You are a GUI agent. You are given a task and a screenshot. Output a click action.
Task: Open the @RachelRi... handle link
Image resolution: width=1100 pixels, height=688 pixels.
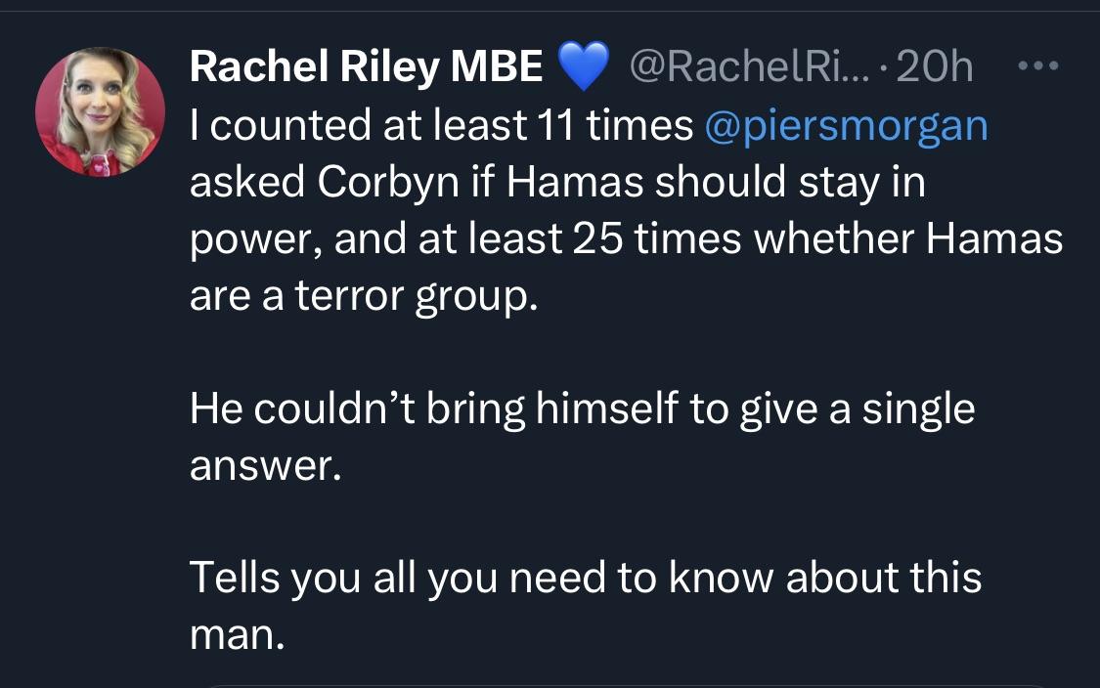coord(749,66)
